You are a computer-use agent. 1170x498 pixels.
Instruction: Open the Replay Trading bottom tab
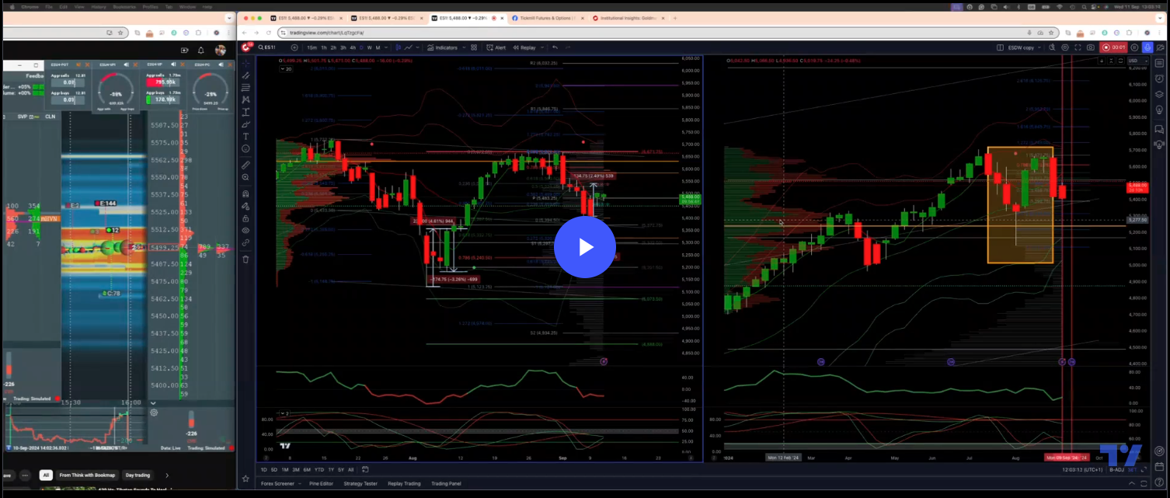pos(404,483)
